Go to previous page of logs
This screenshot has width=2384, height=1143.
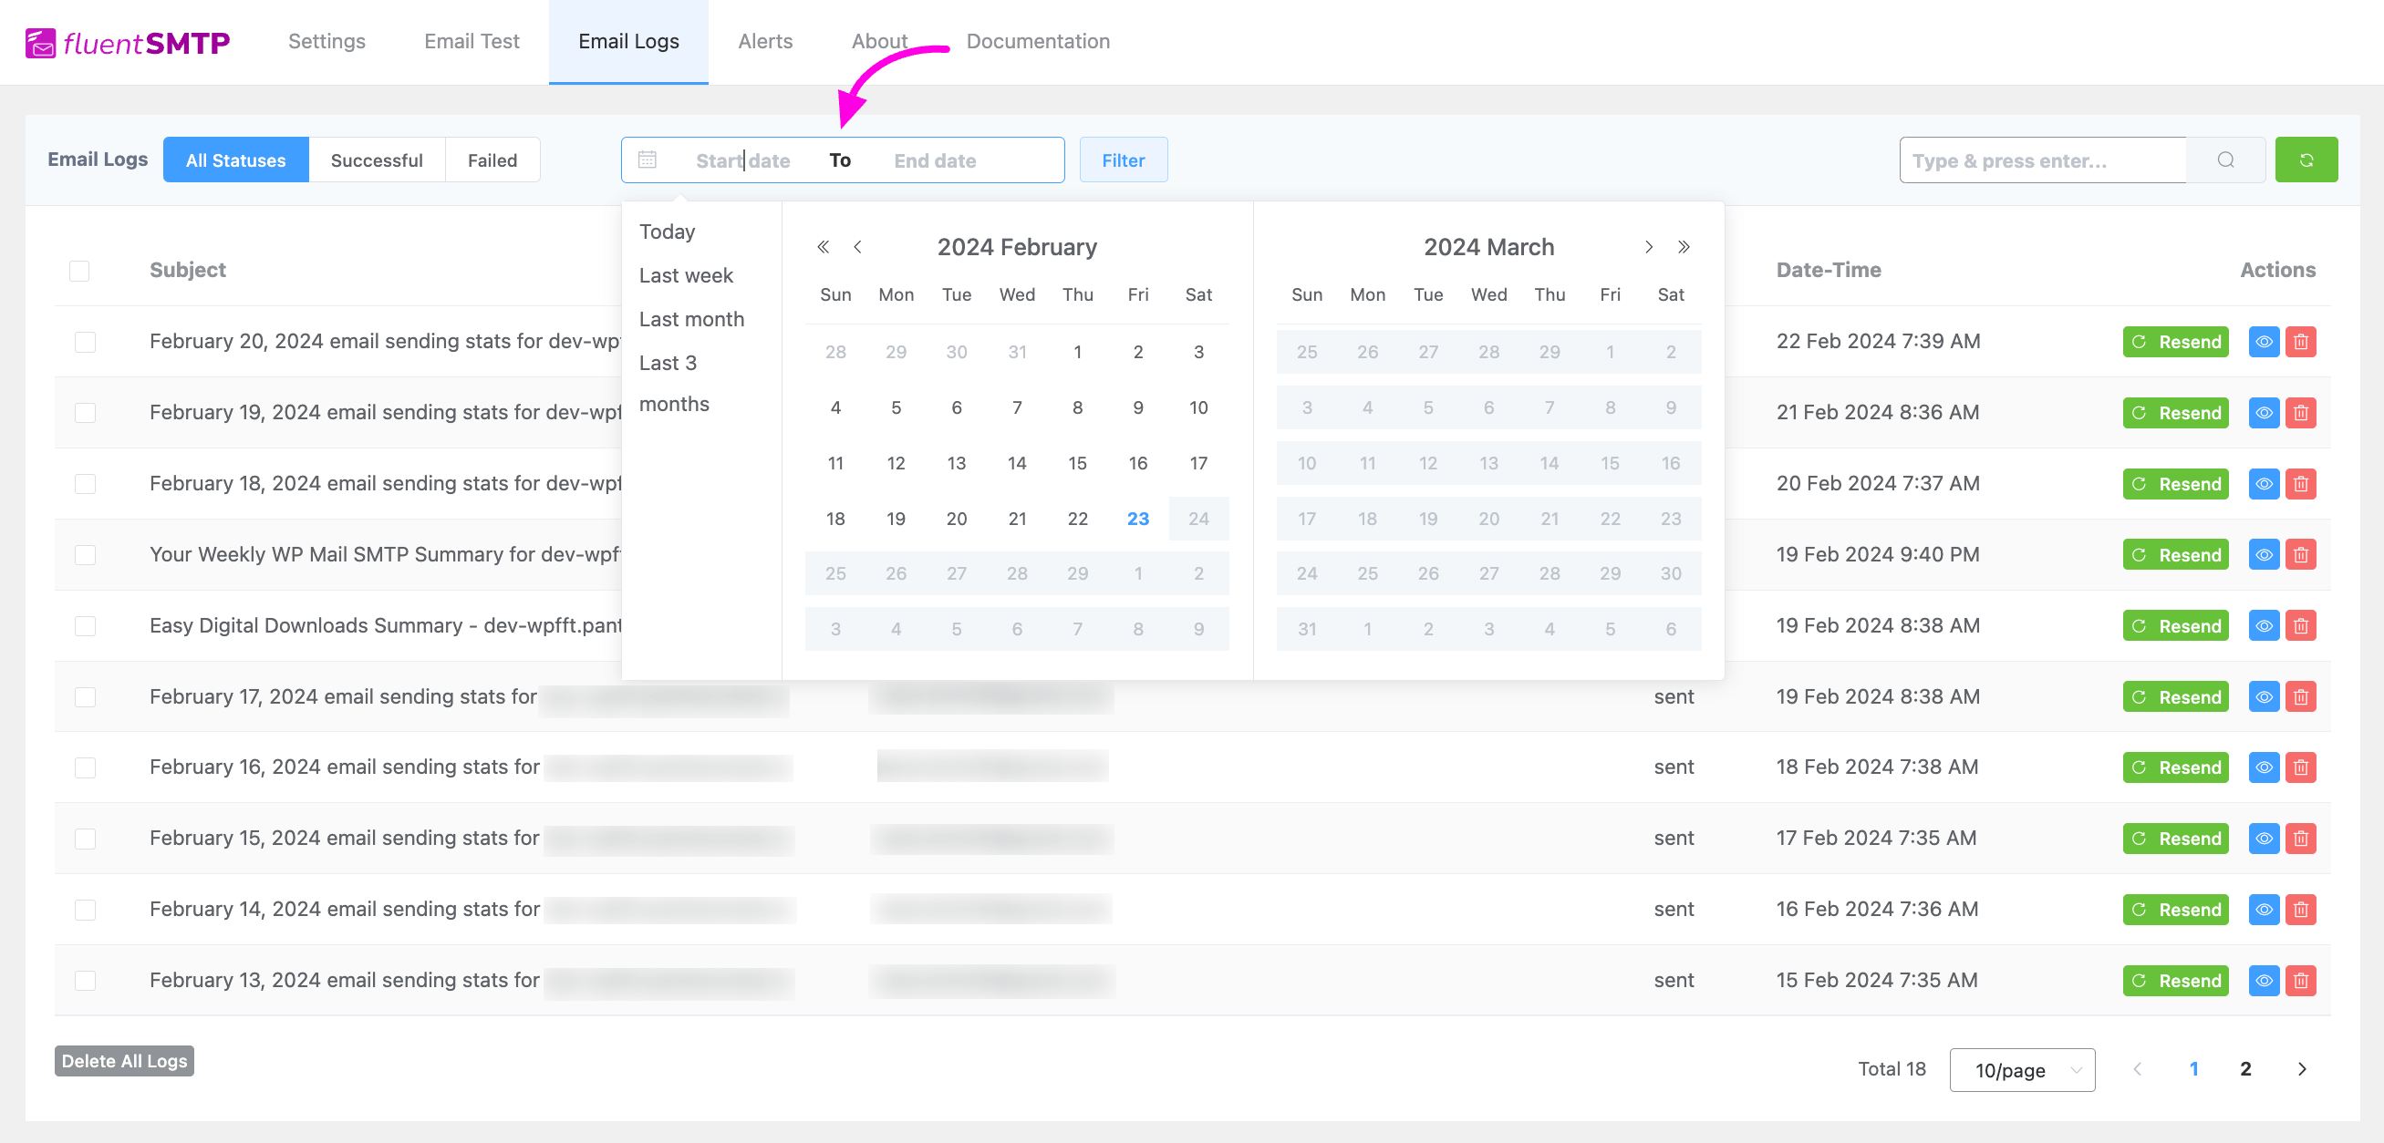2137,1069
